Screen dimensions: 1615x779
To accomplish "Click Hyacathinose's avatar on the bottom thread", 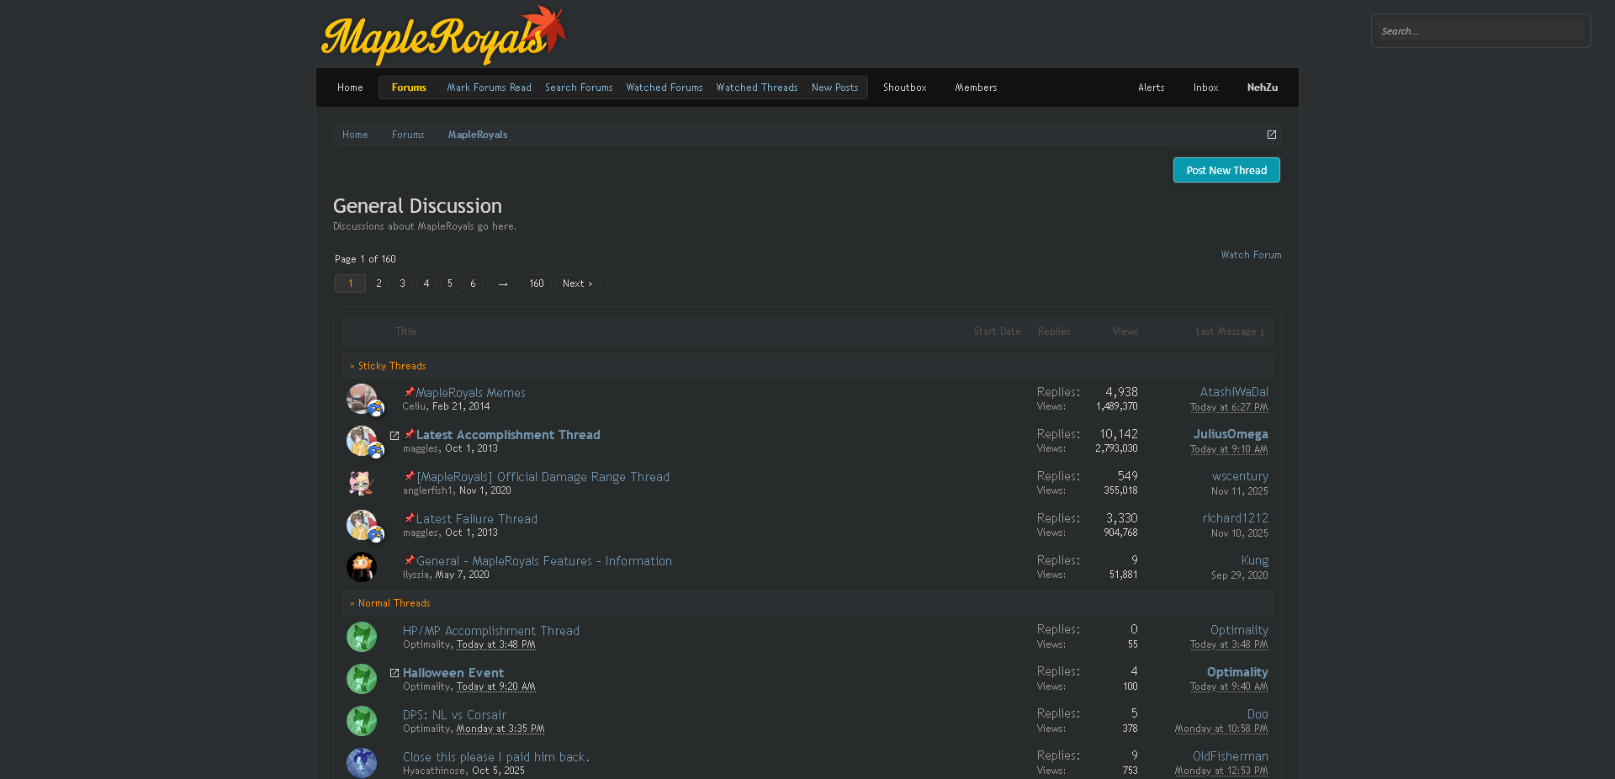I will [361, 763].
